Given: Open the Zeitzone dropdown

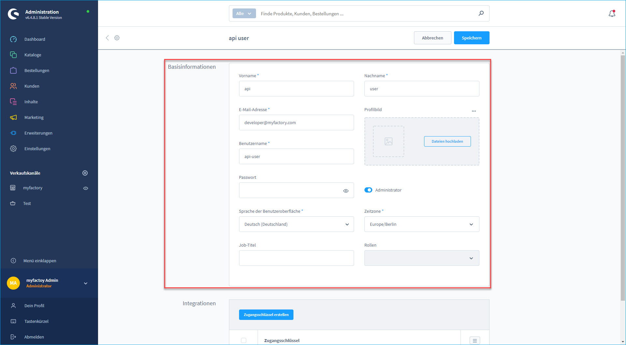Looking at the screenshot, I should click(x=421, y=224).
